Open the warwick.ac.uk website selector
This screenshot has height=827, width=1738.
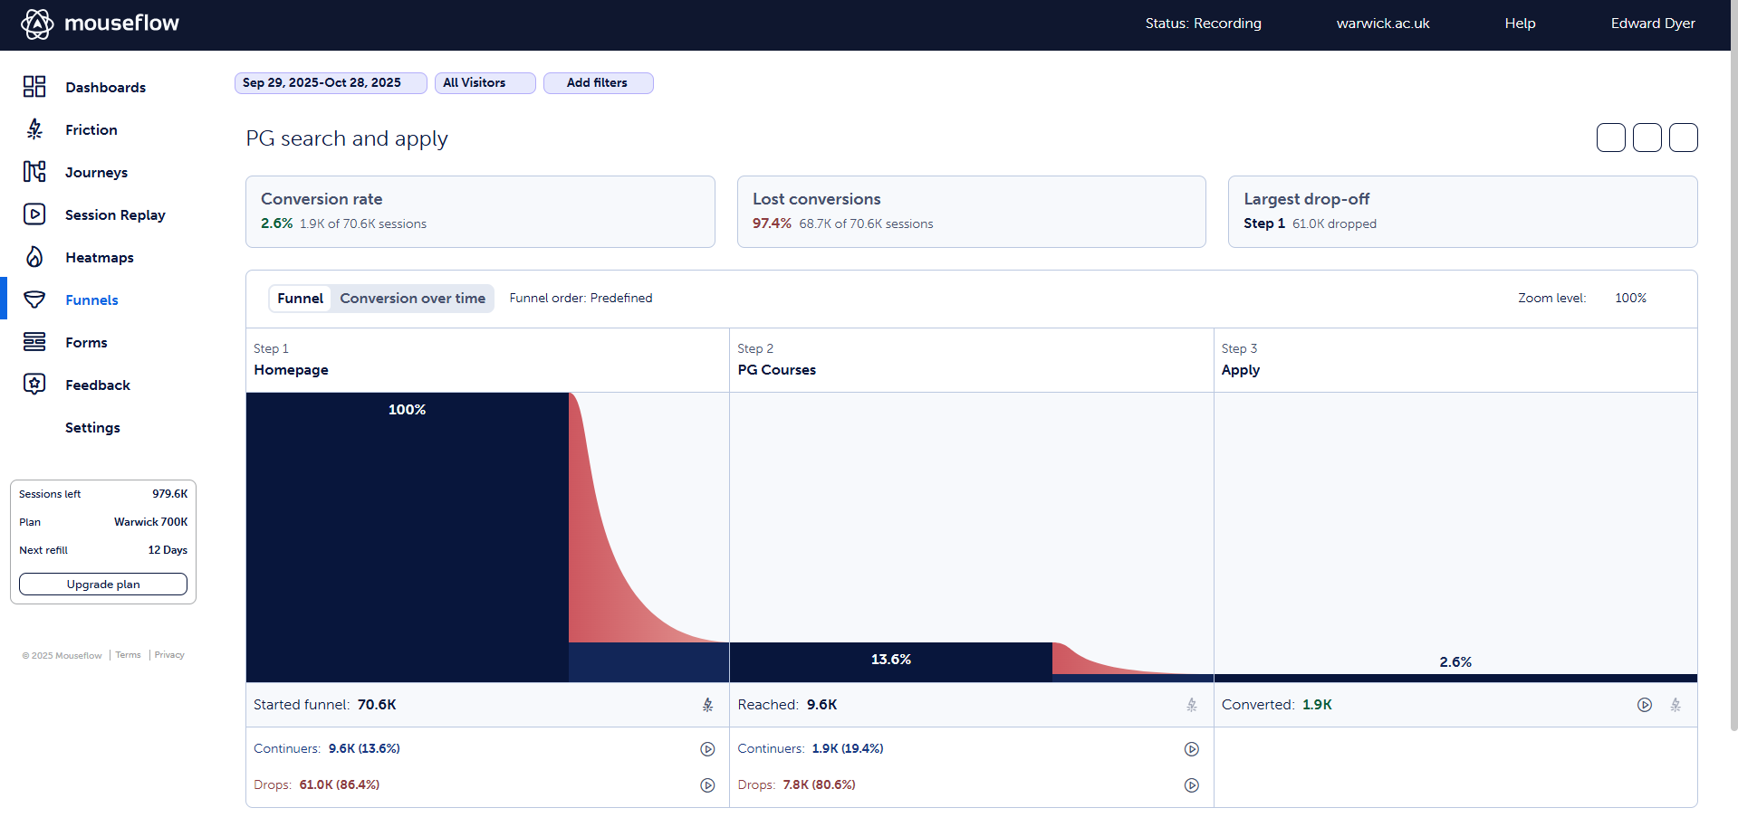click(1382, 24)
